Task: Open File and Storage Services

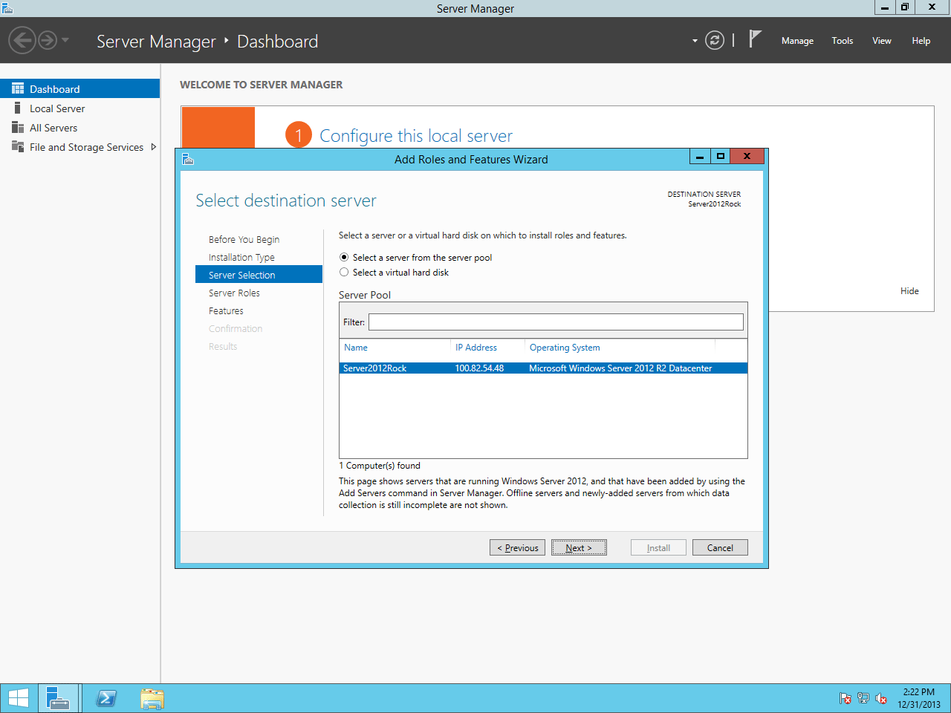Action: (x=86, y=147)
